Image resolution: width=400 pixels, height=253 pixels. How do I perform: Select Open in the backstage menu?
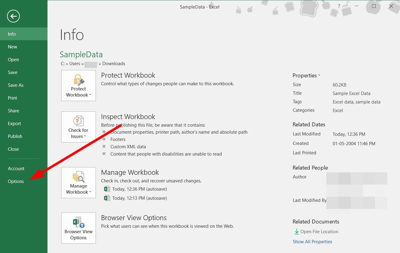(24, 59)
